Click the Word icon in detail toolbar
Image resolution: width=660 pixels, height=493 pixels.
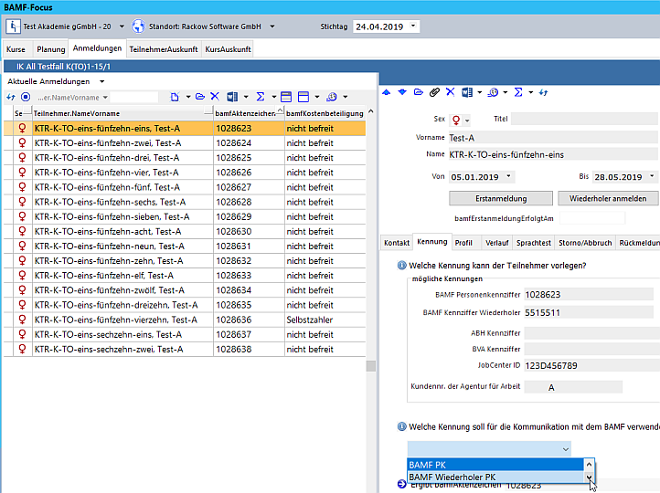coord(467,92)
